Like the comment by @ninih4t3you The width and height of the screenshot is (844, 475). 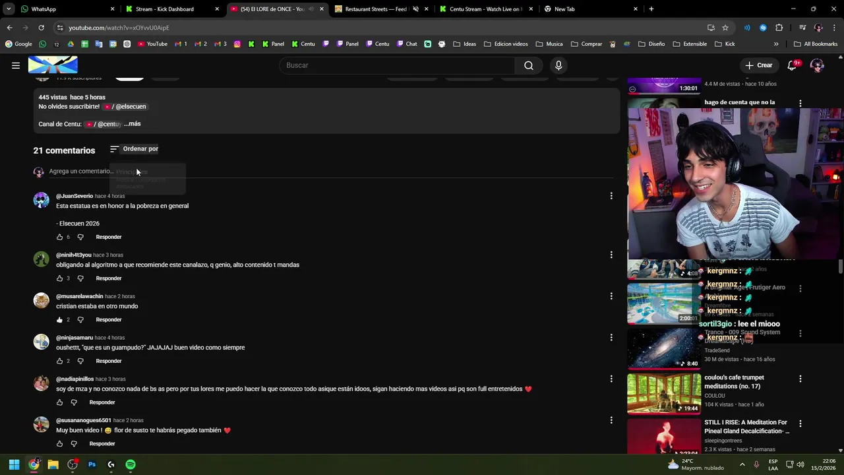(x=59, y=278)
